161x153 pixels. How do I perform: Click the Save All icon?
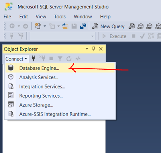(83, 26)
